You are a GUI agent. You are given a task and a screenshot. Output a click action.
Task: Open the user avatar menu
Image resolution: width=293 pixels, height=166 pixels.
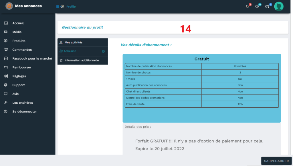[x=279, y=7]
